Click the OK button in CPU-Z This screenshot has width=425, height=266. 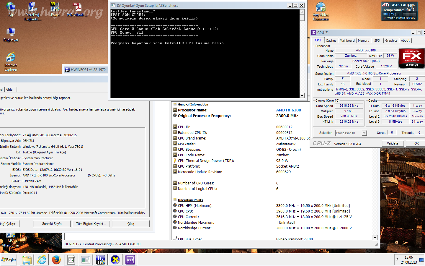(x=416, y=143)
